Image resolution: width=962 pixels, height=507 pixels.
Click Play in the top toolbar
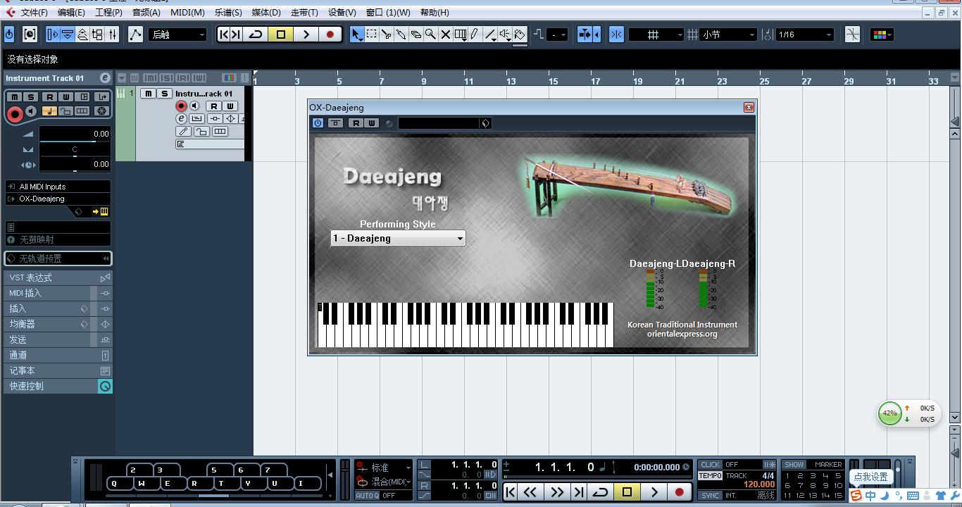pyautogui.click(x=306, y=34)
